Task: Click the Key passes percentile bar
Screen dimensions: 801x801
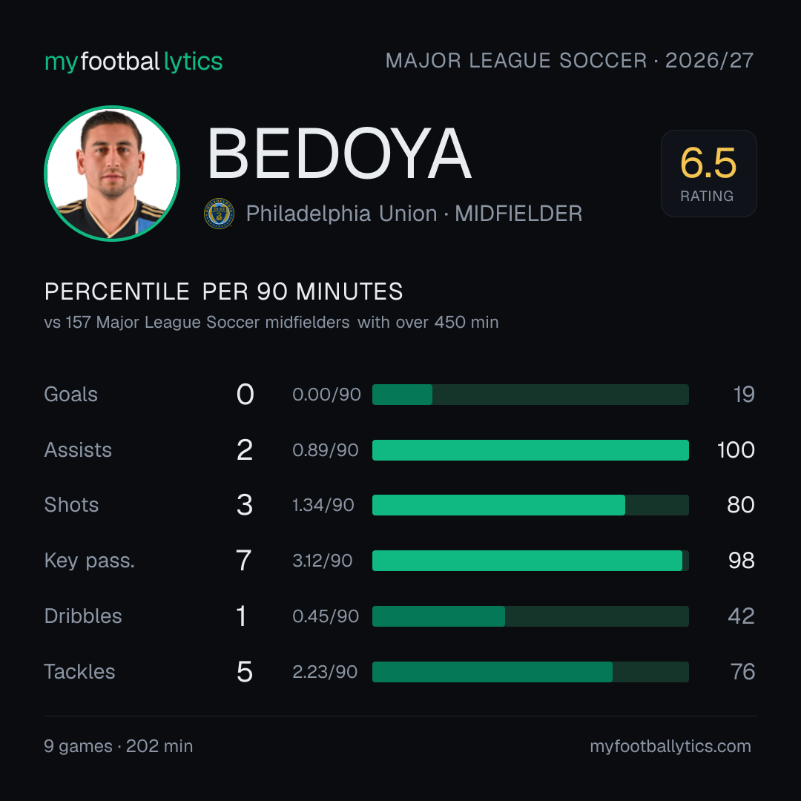Action: coord(530,561)
